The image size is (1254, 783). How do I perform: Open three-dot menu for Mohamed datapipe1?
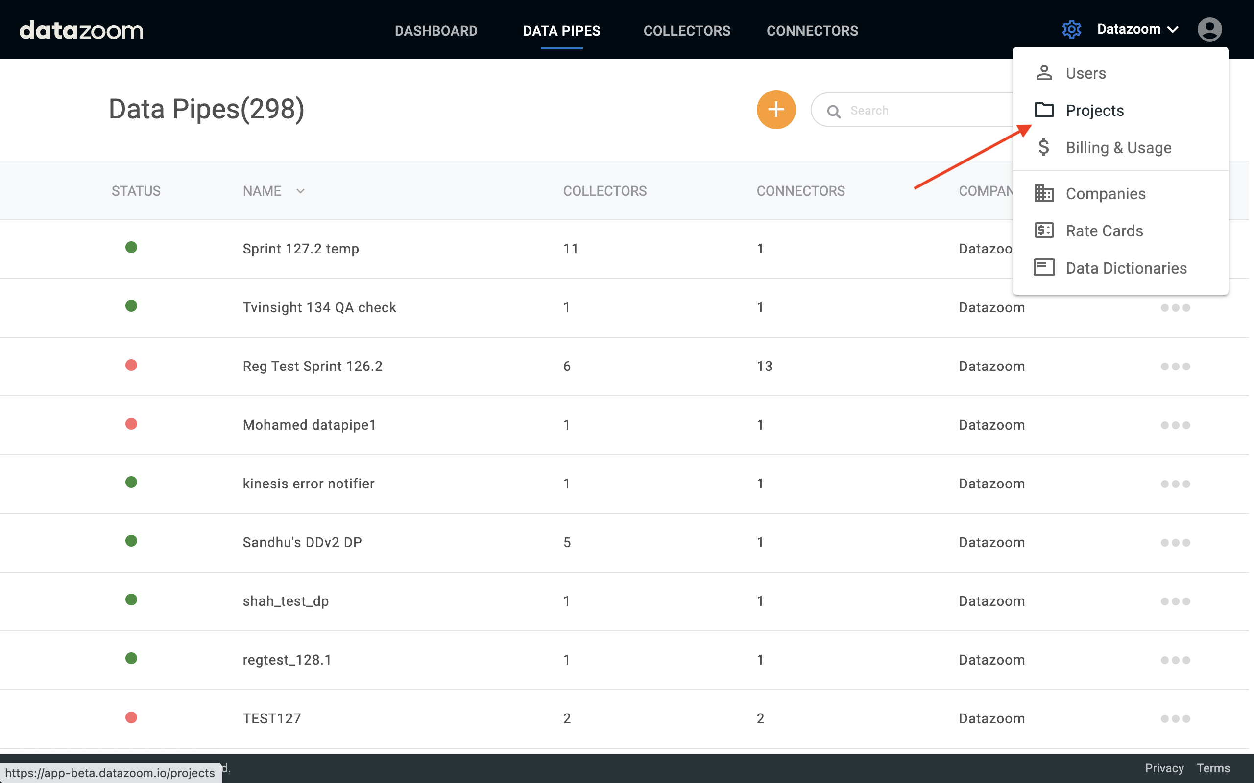point(1175,425)
